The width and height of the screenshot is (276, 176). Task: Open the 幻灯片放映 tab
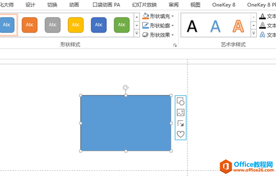[144, 5]
